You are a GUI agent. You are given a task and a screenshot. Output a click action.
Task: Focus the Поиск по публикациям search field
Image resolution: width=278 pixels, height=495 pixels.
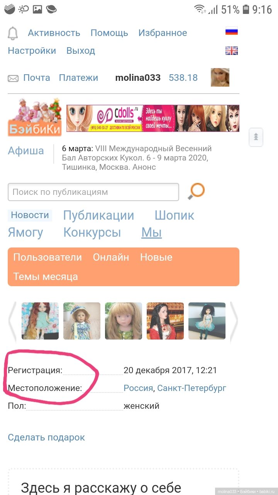(x=93, y=192)
